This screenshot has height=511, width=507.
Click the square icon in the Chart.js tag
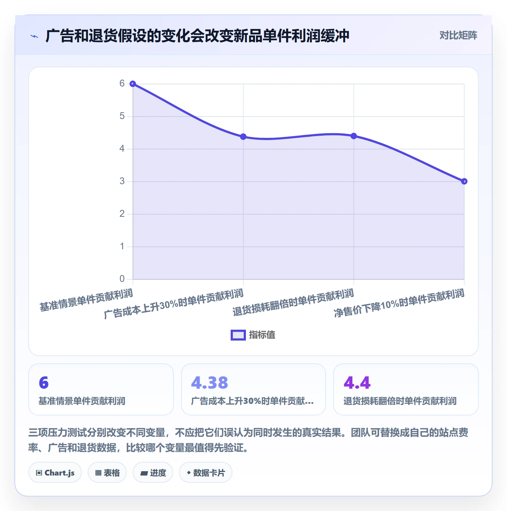click(39, 473)
